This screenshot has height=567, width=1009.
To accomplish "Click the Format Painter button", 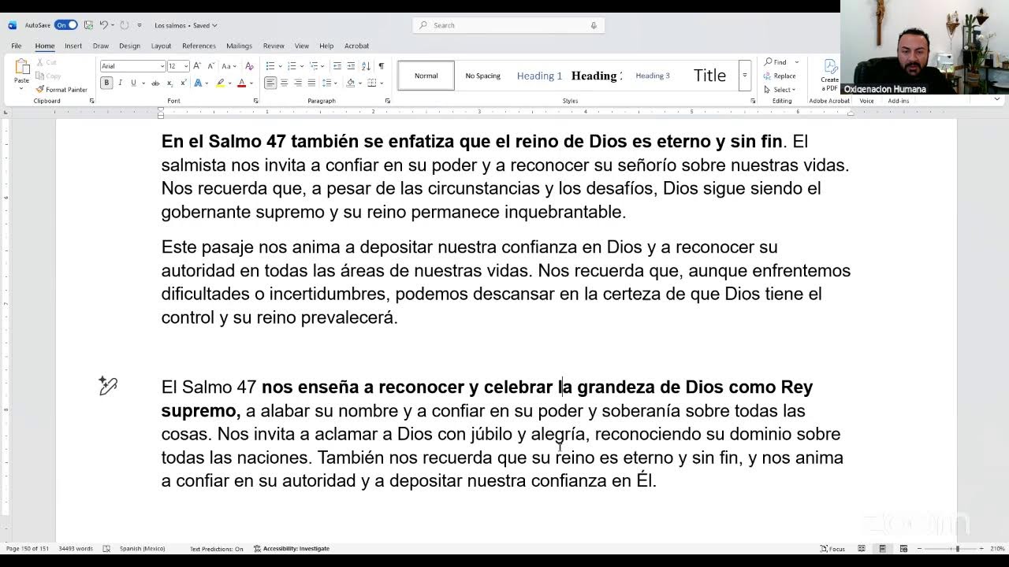I will pyautogui.click(x=61, y=90).
